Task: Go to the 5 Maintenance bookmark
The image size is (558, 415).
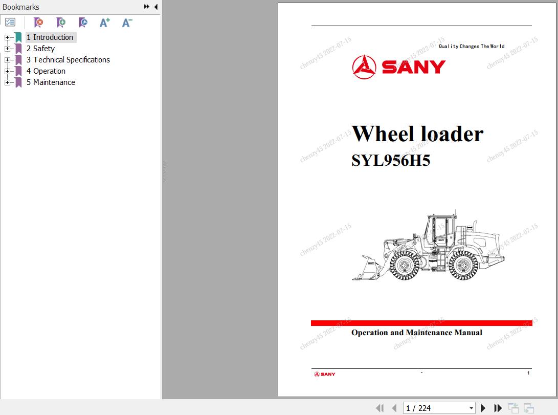Action: [51, 82]
